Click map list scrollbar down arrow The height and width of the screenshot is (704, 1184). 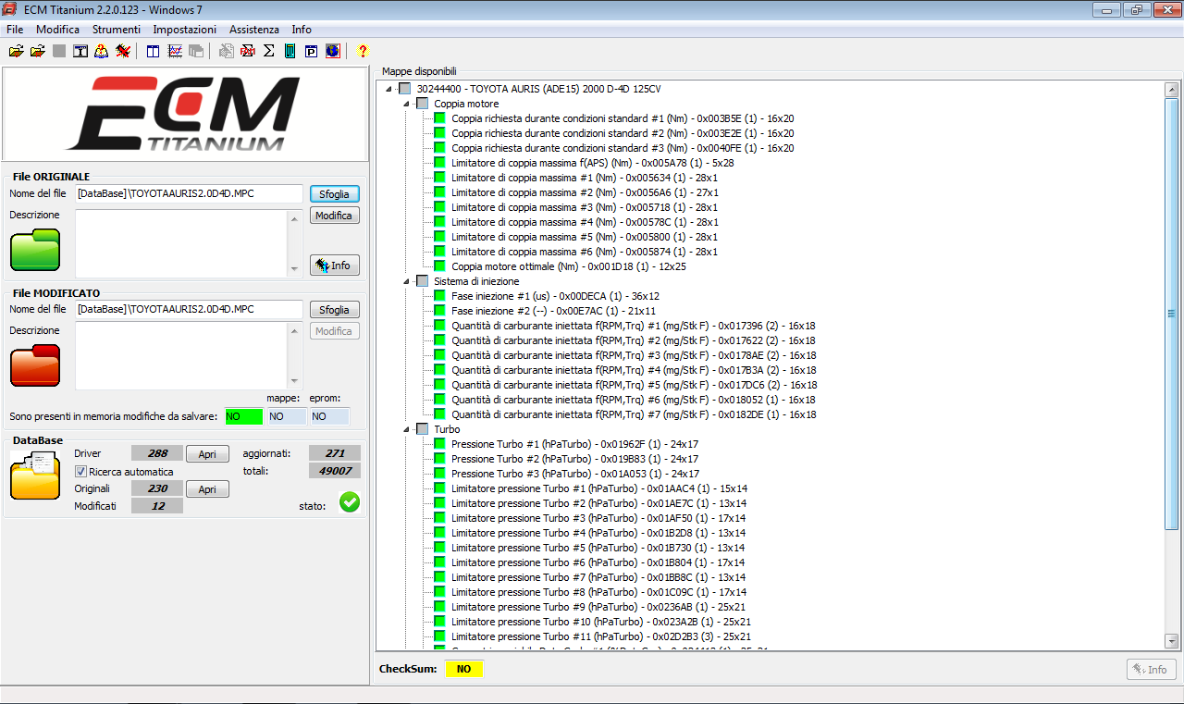(x=1171, y=640)
